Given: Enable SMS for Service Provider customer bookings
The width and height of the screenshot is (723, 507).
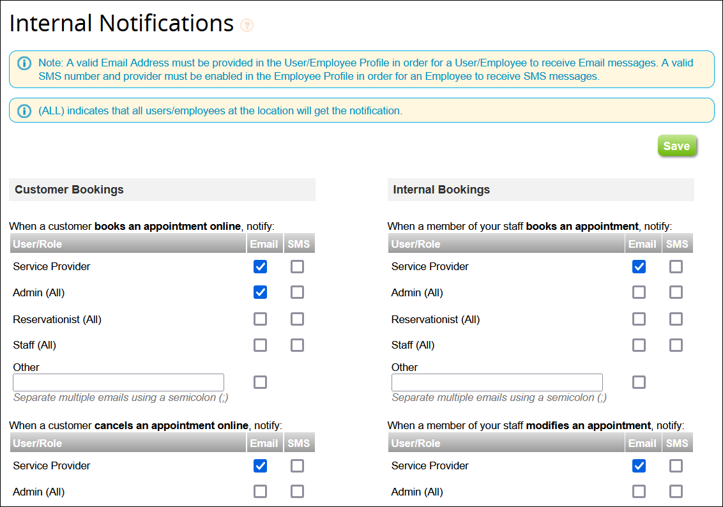Looking at the screenshot, I should coord(297,266).
